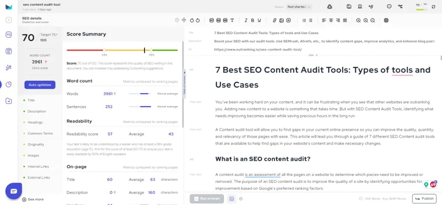Expand the left sidebar arrow icon
The width and height of the screenshot is (442, 205).
tap(9, 20)
